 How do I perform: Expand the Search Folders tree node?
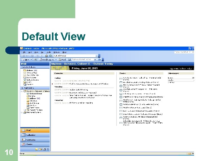[x=25, y=110]
